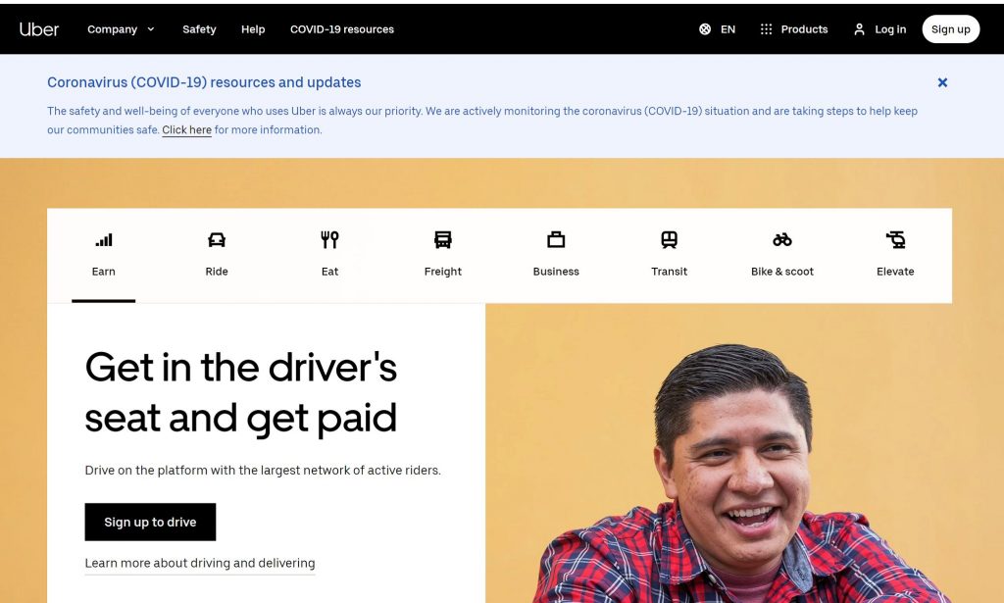1004x603 pixels.
Task: Click the Log in link
Action: [890, 29]
